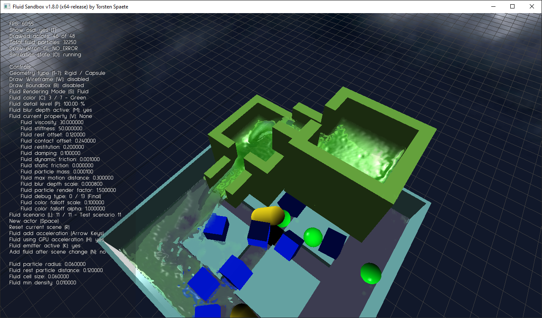Image resolution: width=542 pixels, height=318 pixels.
Task: Click 'Geometry type (1-7): Rigid / Capsule'
Action: coord(57,73)
